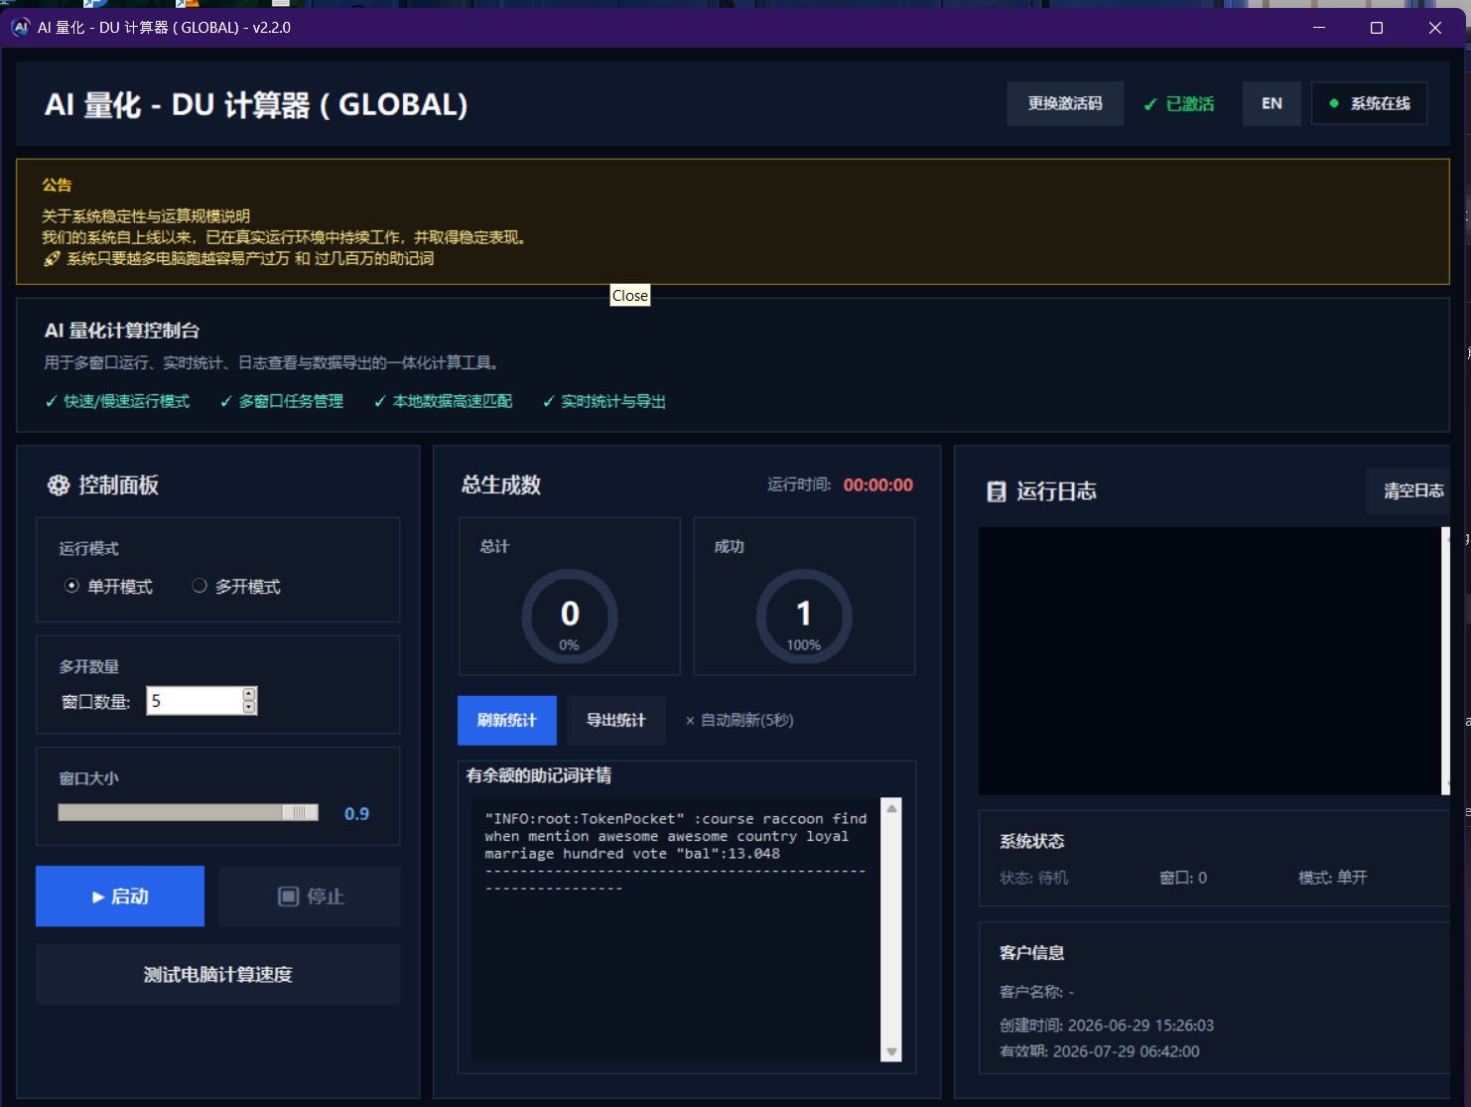Click the 停止 stop button
This screenshot has height=1107, width=1471.
coord(310,897)
